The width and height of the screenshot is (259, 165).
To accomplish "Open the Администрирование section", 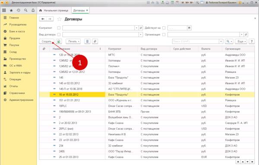I will click(21, 100).
